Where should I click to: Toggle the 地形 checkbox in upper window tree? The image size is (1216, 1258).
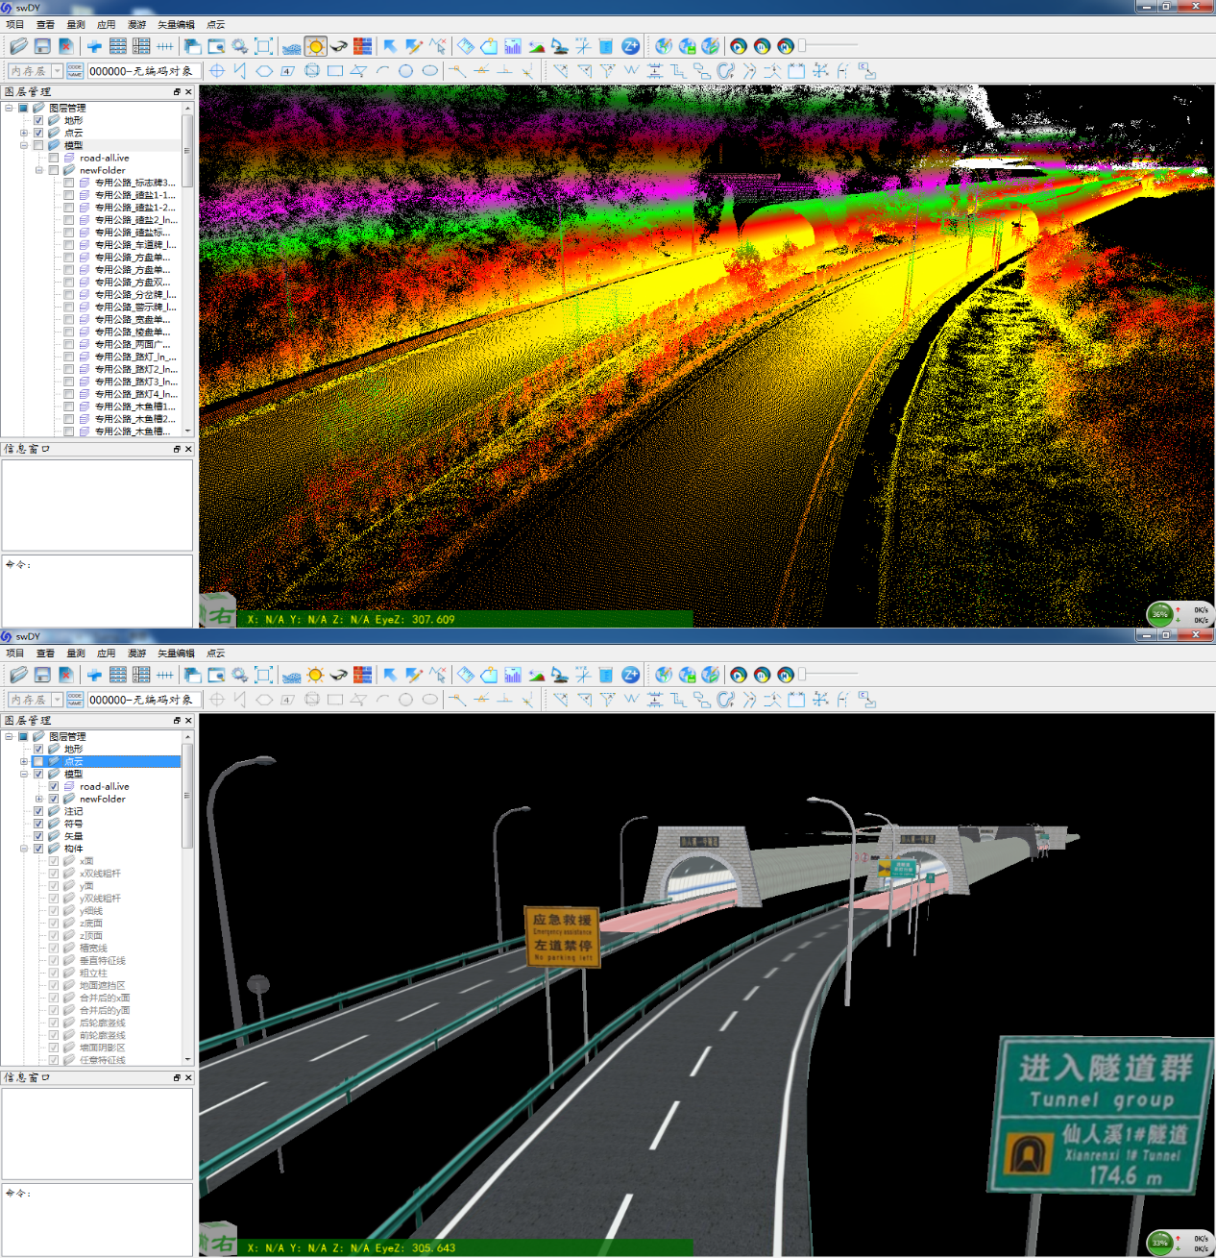(38, 120)
